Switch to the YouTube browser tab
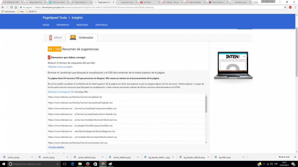Image resolution: width=298 pixels, height=167 pixels. (x=150, y=2)
